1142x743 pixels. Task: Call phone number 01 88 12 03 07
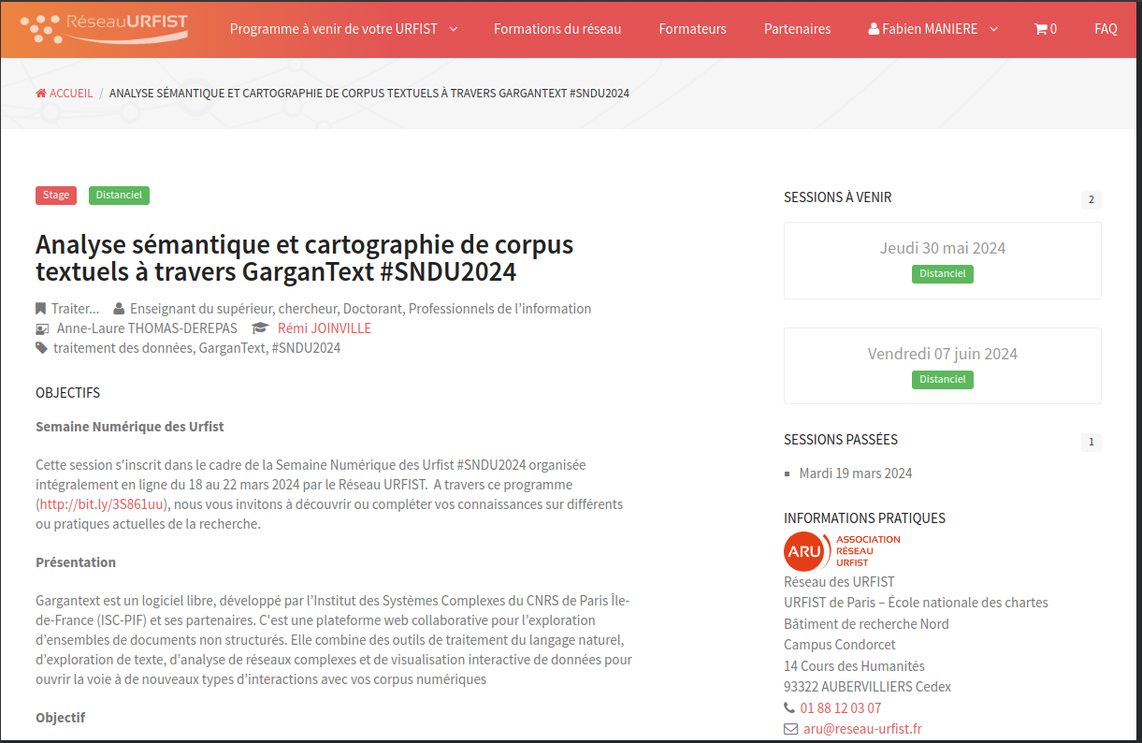coord(840,708)
